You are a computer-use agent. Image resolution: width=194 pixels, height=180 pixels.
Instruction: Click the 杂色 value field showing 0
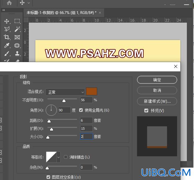[86, 167]
